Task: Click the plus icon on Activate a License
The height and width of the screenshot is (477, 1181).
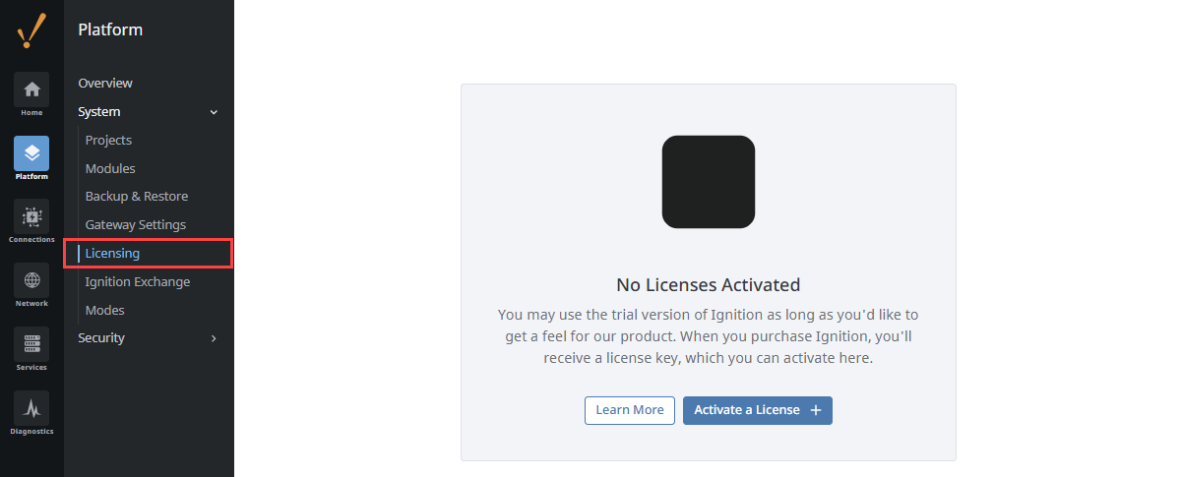Action: [x=815, y=410]
